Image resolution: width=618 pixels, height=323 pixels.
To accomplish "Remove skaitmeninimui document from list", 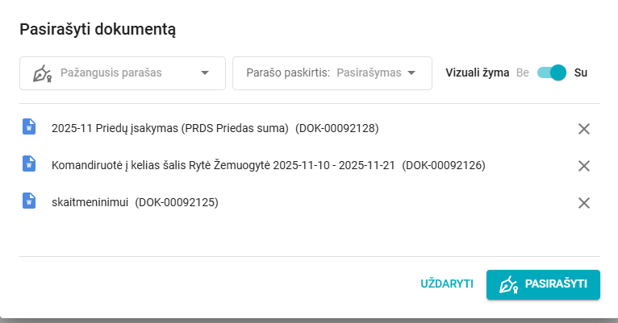I will tap(584, 203).
